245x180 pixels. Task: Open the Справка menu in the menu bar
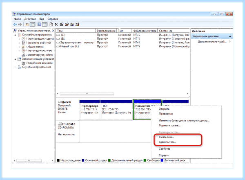tap(53, 19)
